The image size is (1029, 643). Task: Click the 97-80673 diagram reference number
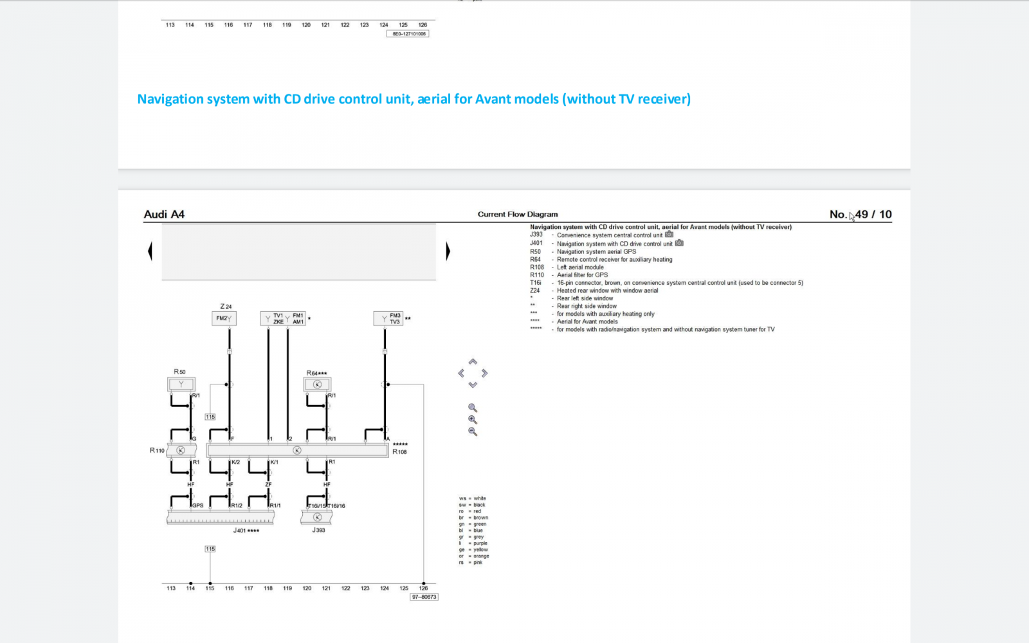click(424, 597)
